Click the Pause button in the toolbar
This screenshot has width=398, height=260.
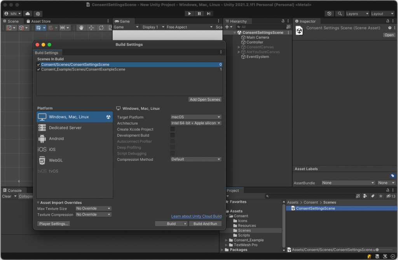(199, 13)
